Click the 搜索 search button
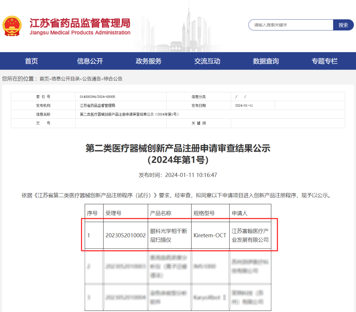This screenshot has height=312, width=356. coord(343,25)
